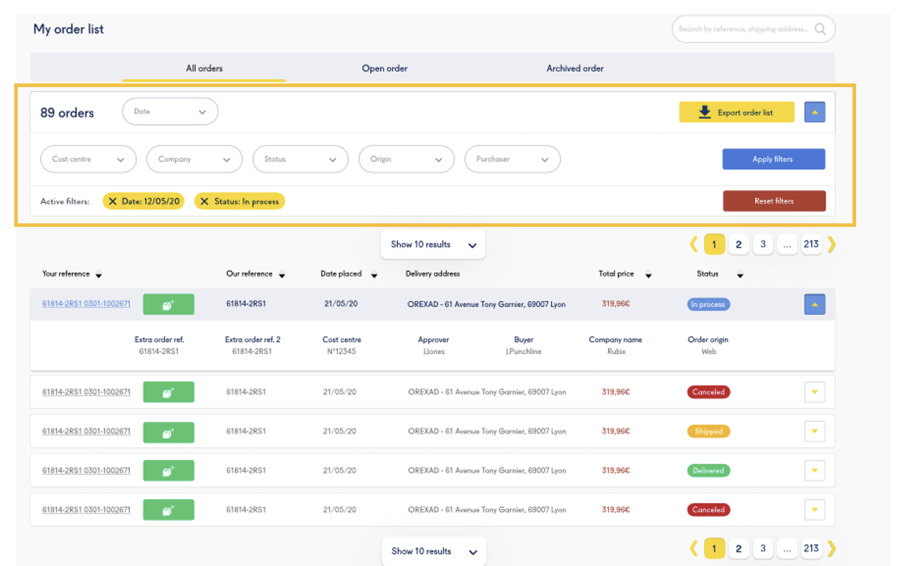901x566 pixels.
Task: Click reorder icon on the Delivered order row
Action: 168,470
